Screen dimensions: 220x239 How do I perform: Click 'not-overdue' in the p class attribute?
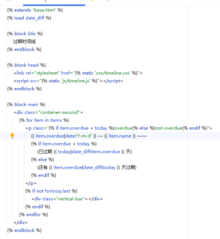[x=169, y=128]
